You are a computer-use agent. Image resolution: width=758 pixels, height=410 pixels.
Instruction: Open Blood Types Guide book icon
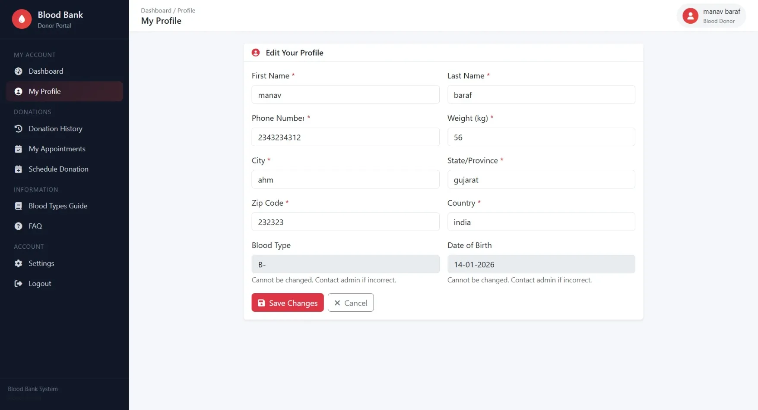coord(18,206)
